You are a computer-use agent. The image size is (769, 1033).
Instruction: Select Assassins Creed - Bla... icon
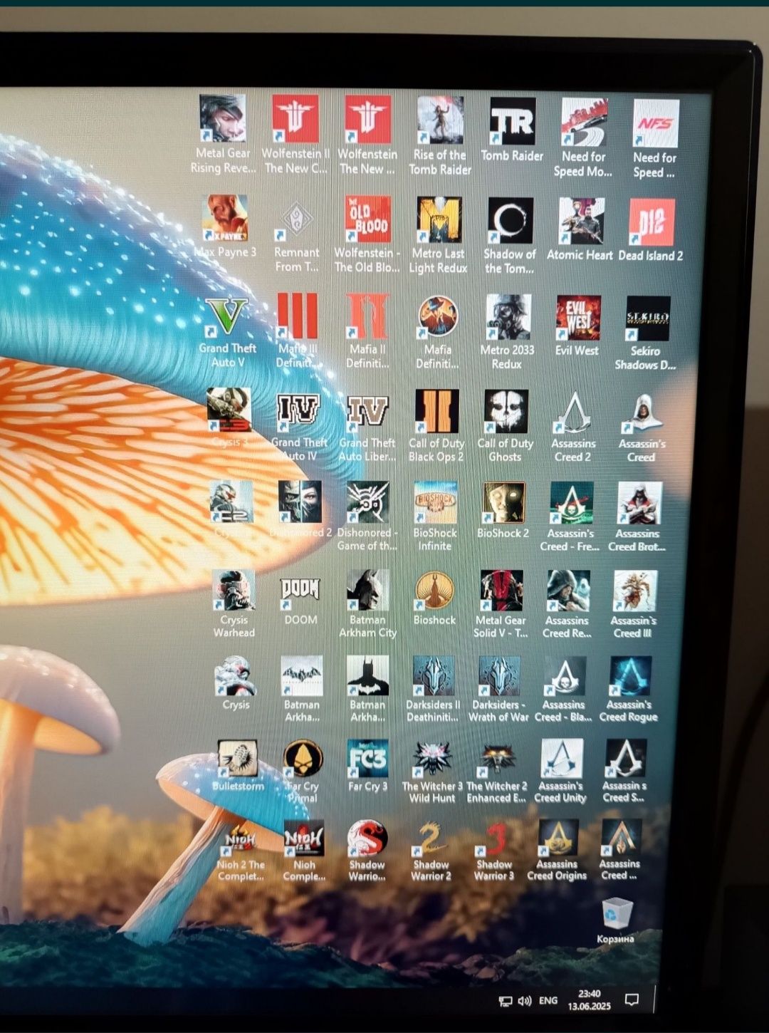click(x=565, y=675)
